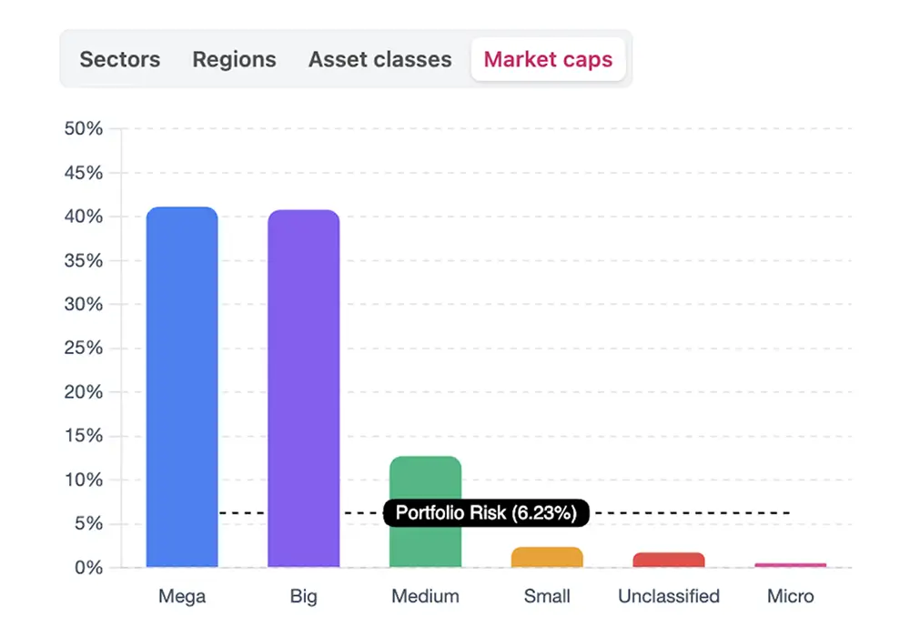Select the orange Small bar
The width and height of the screenshot is (910, 637).
pyautogui.click(x=547, y=557)
